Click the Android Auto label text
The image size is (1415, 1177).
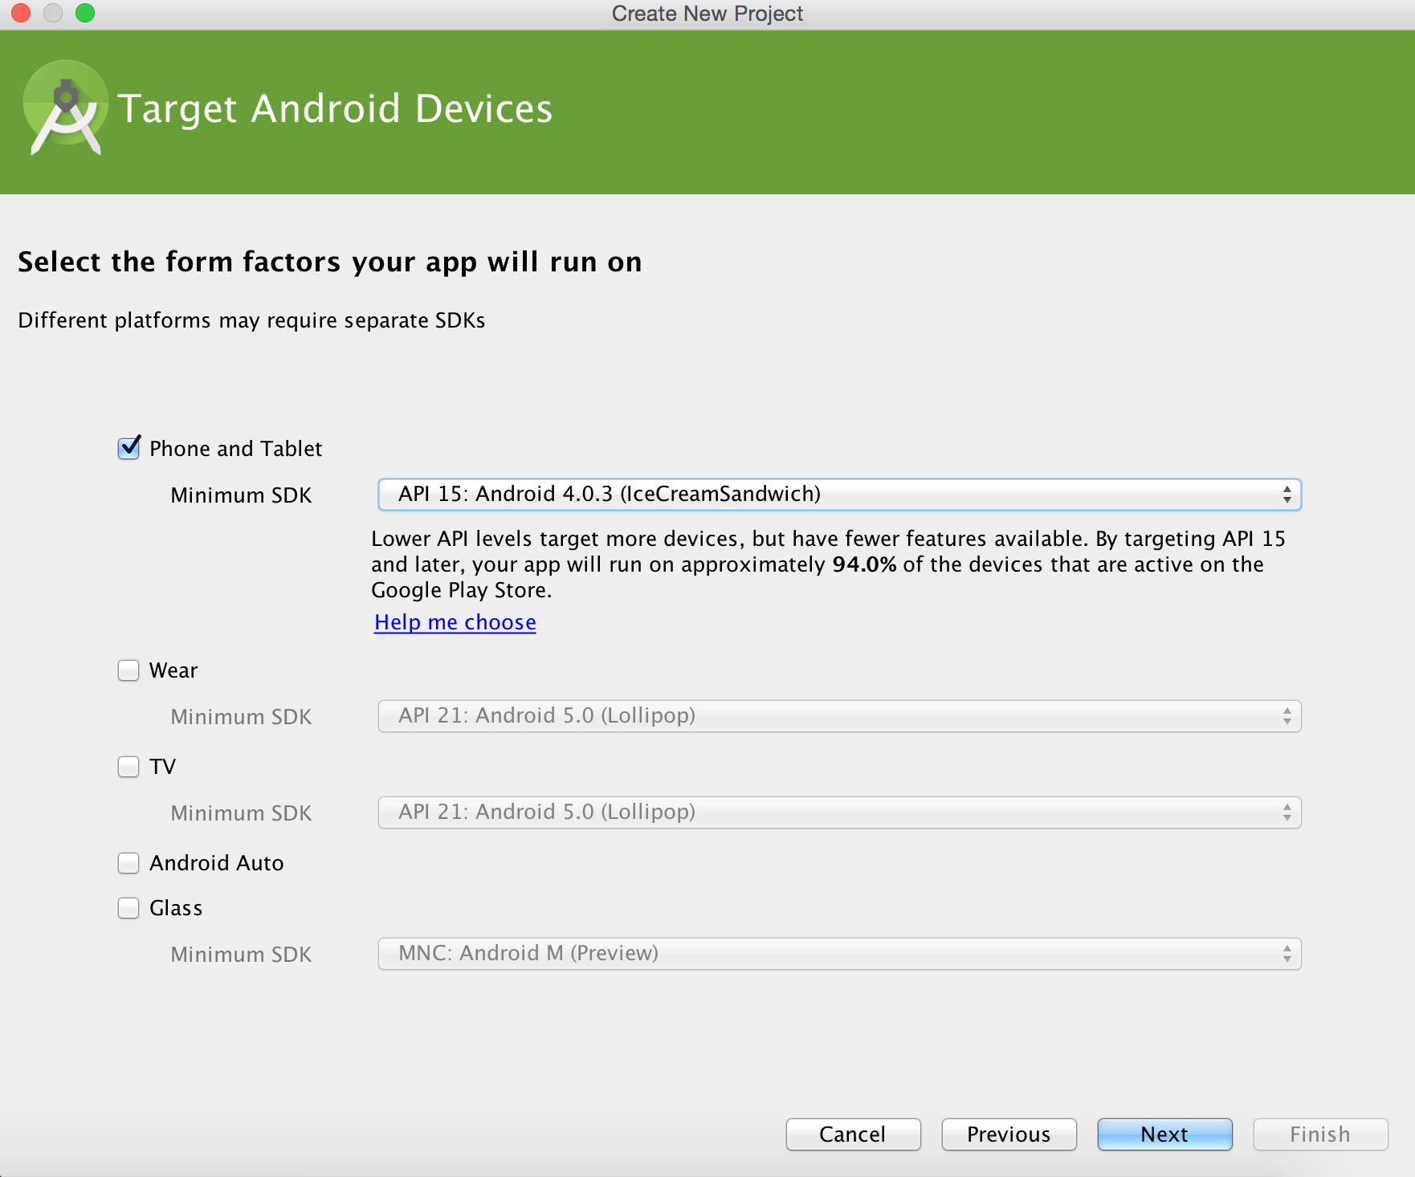pyautogui.click(x=217, y=863)
